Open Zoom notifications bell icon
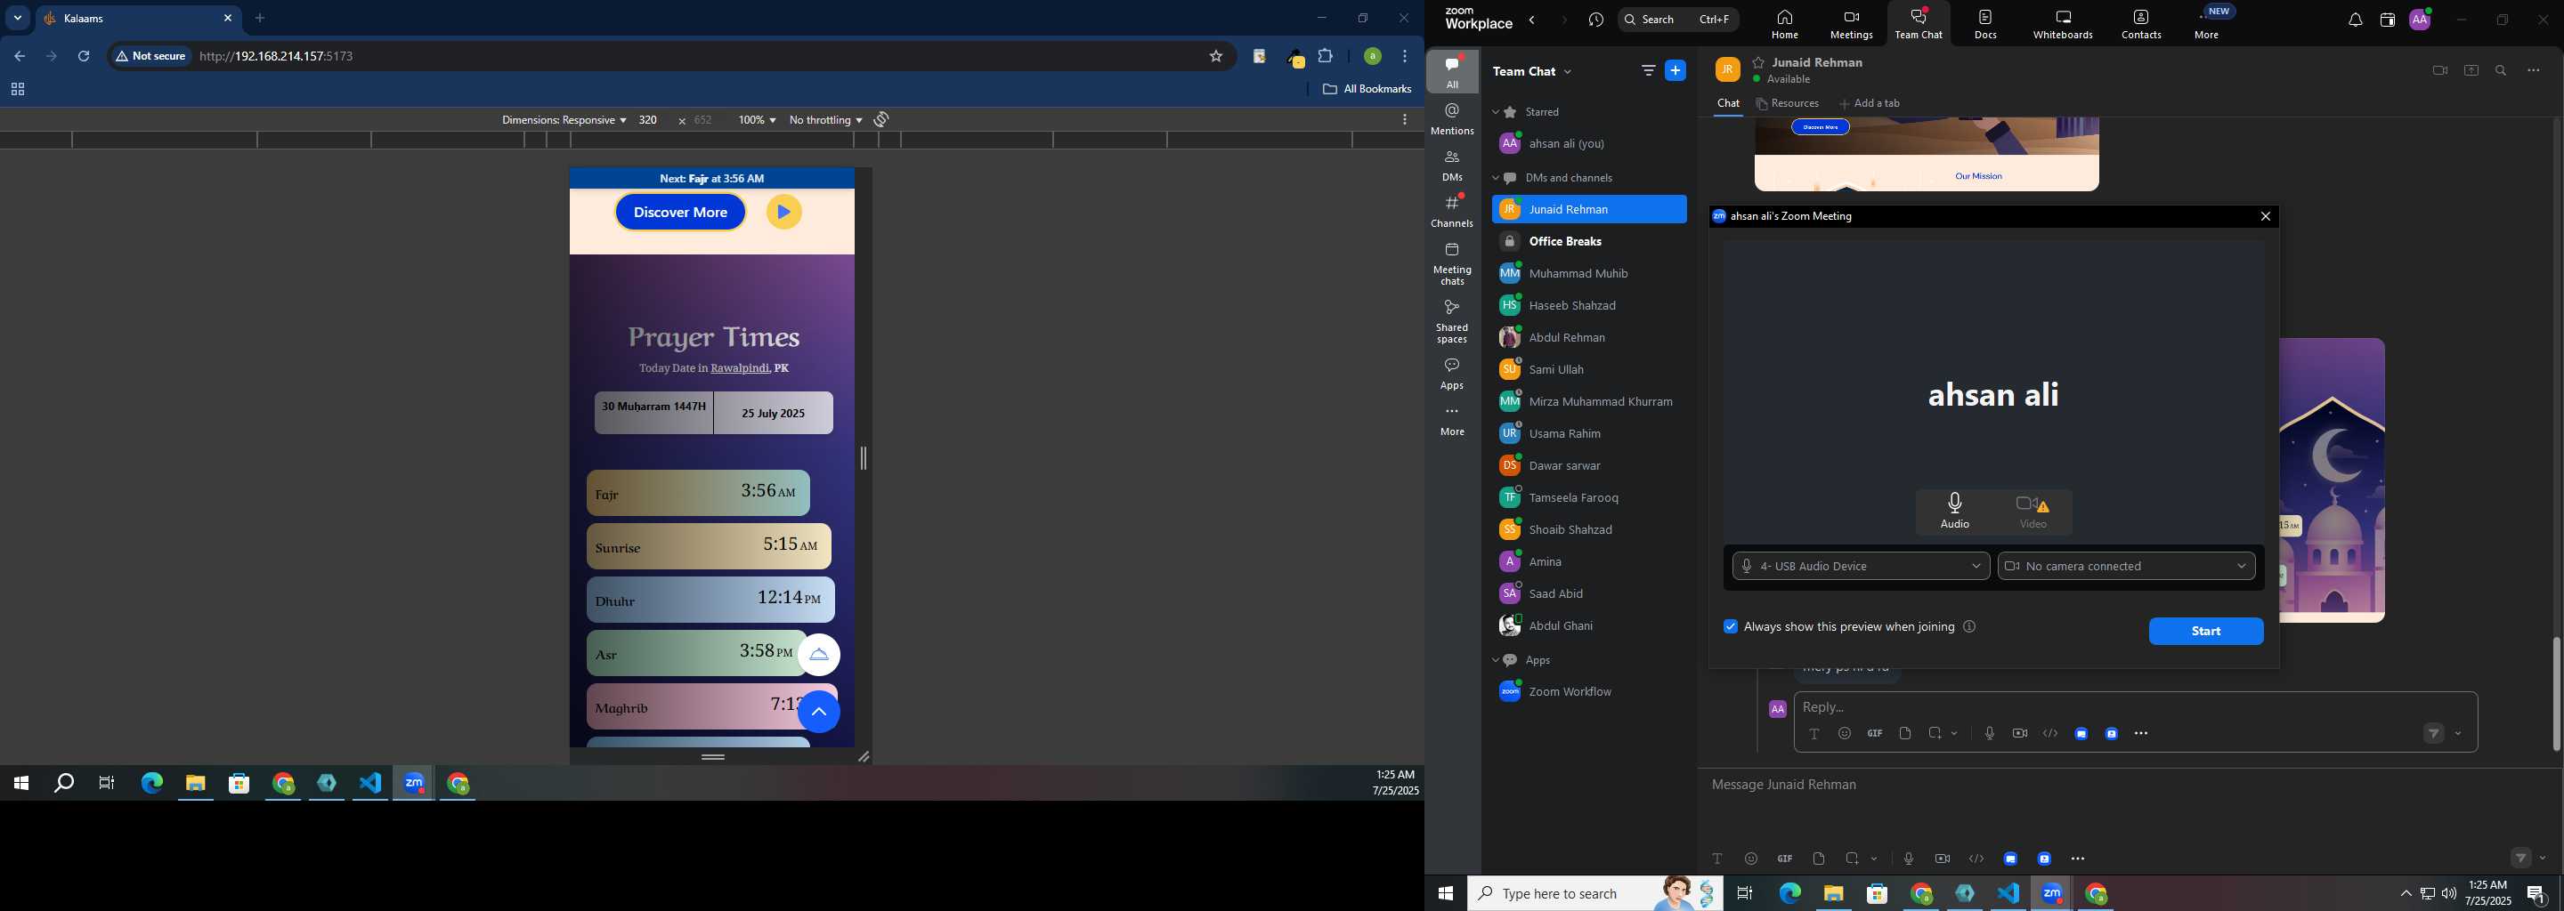Image resolution: width=2564 pixels, height=911 pixels. pyautogui.click(x=2354, y=20)
